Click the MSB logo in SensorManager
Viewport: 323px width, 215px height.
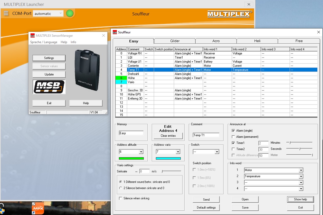click(x=49, y=87)
